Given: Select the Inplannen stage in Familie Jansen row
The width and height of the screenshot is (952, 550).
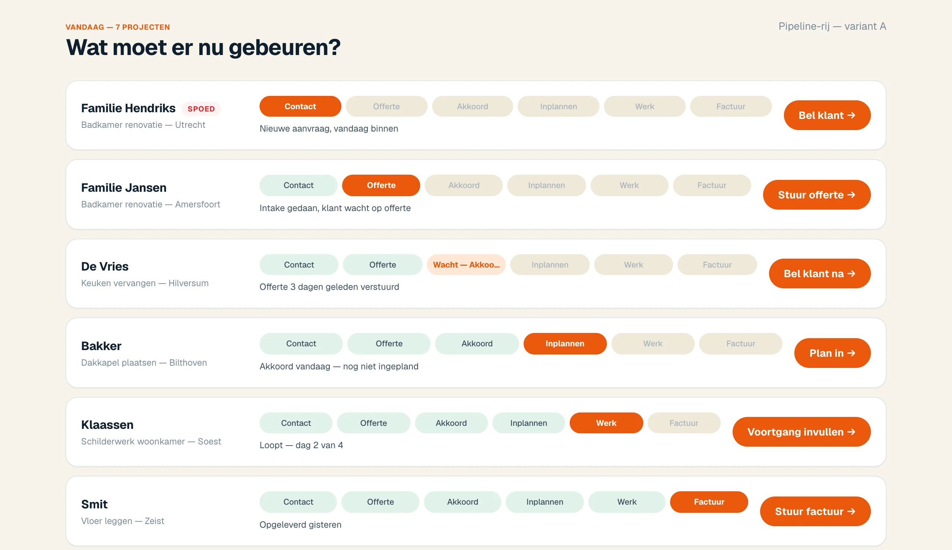Looking at the screenshot, I should click(x=547, y=185).
